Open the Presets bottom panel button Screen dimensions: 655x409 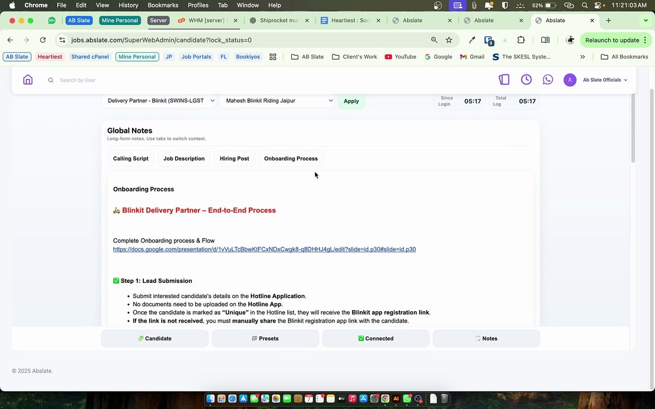[x=266, y=339]
